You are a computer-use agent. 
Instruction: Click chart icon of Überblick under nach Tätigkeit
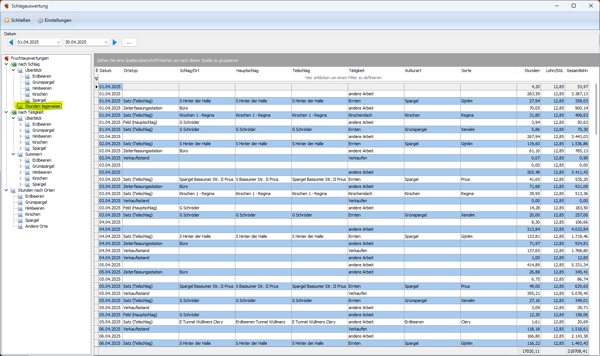(x=21, y=118)
